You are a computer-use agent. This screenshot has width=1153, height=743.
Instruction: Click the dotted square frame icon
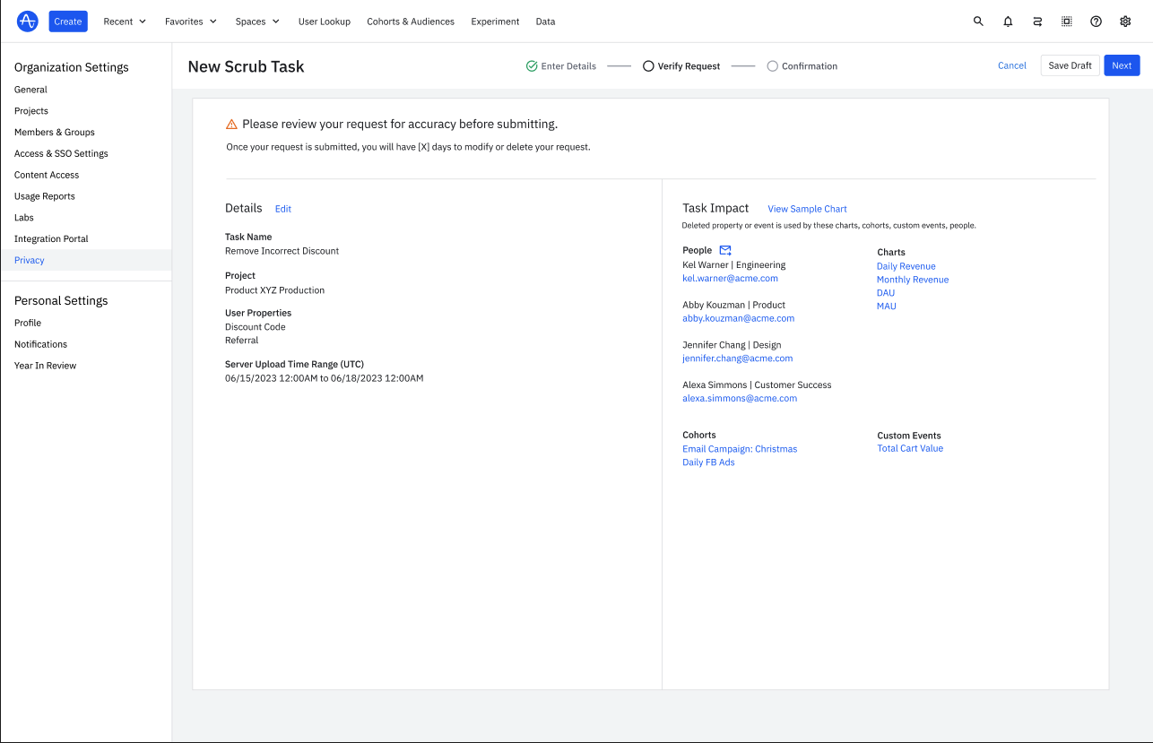1067,22
